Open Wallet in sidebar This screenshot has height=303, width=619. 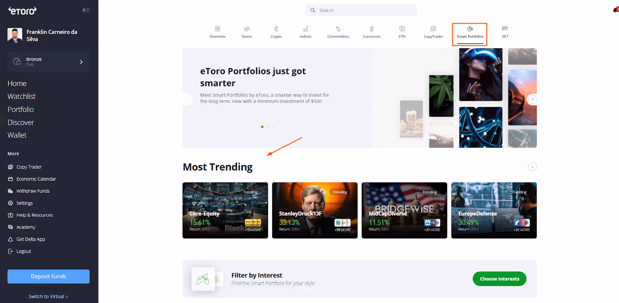[17, 135]
